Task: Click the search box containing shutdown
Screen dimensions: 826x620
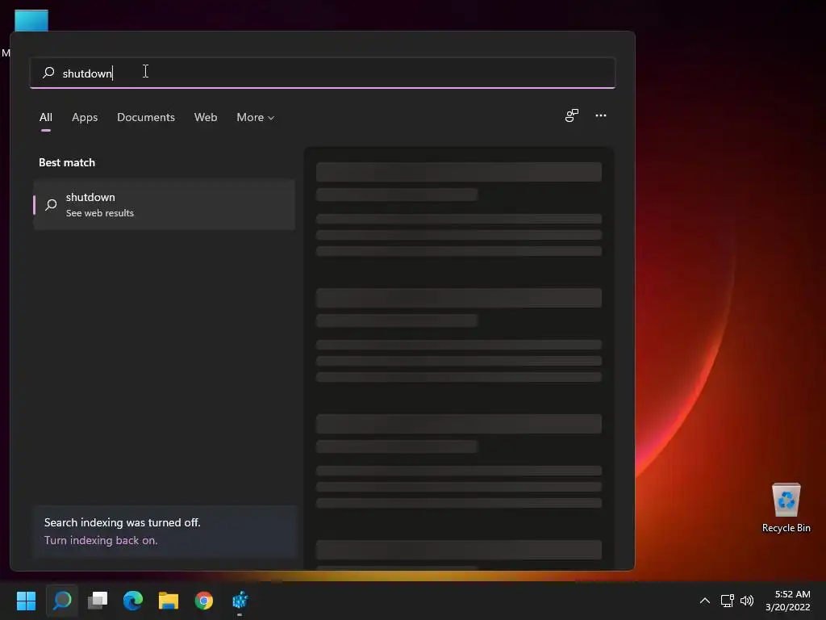Action: point(323,73)
